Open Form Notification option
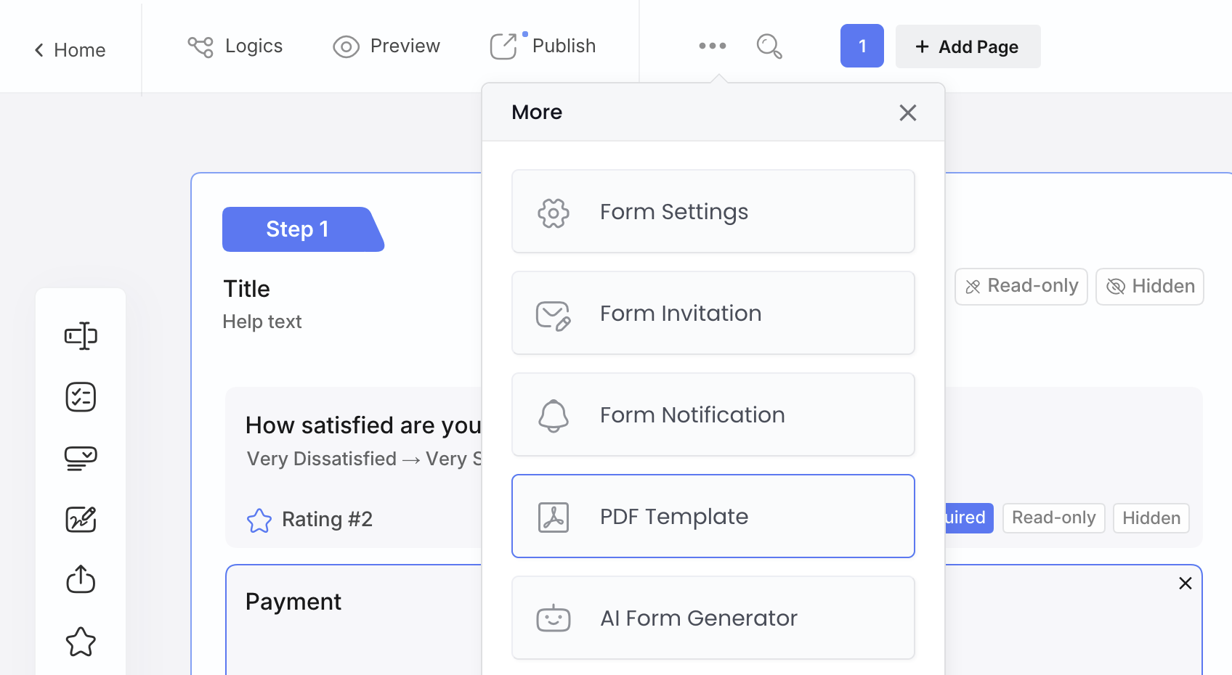 point(713,415)
